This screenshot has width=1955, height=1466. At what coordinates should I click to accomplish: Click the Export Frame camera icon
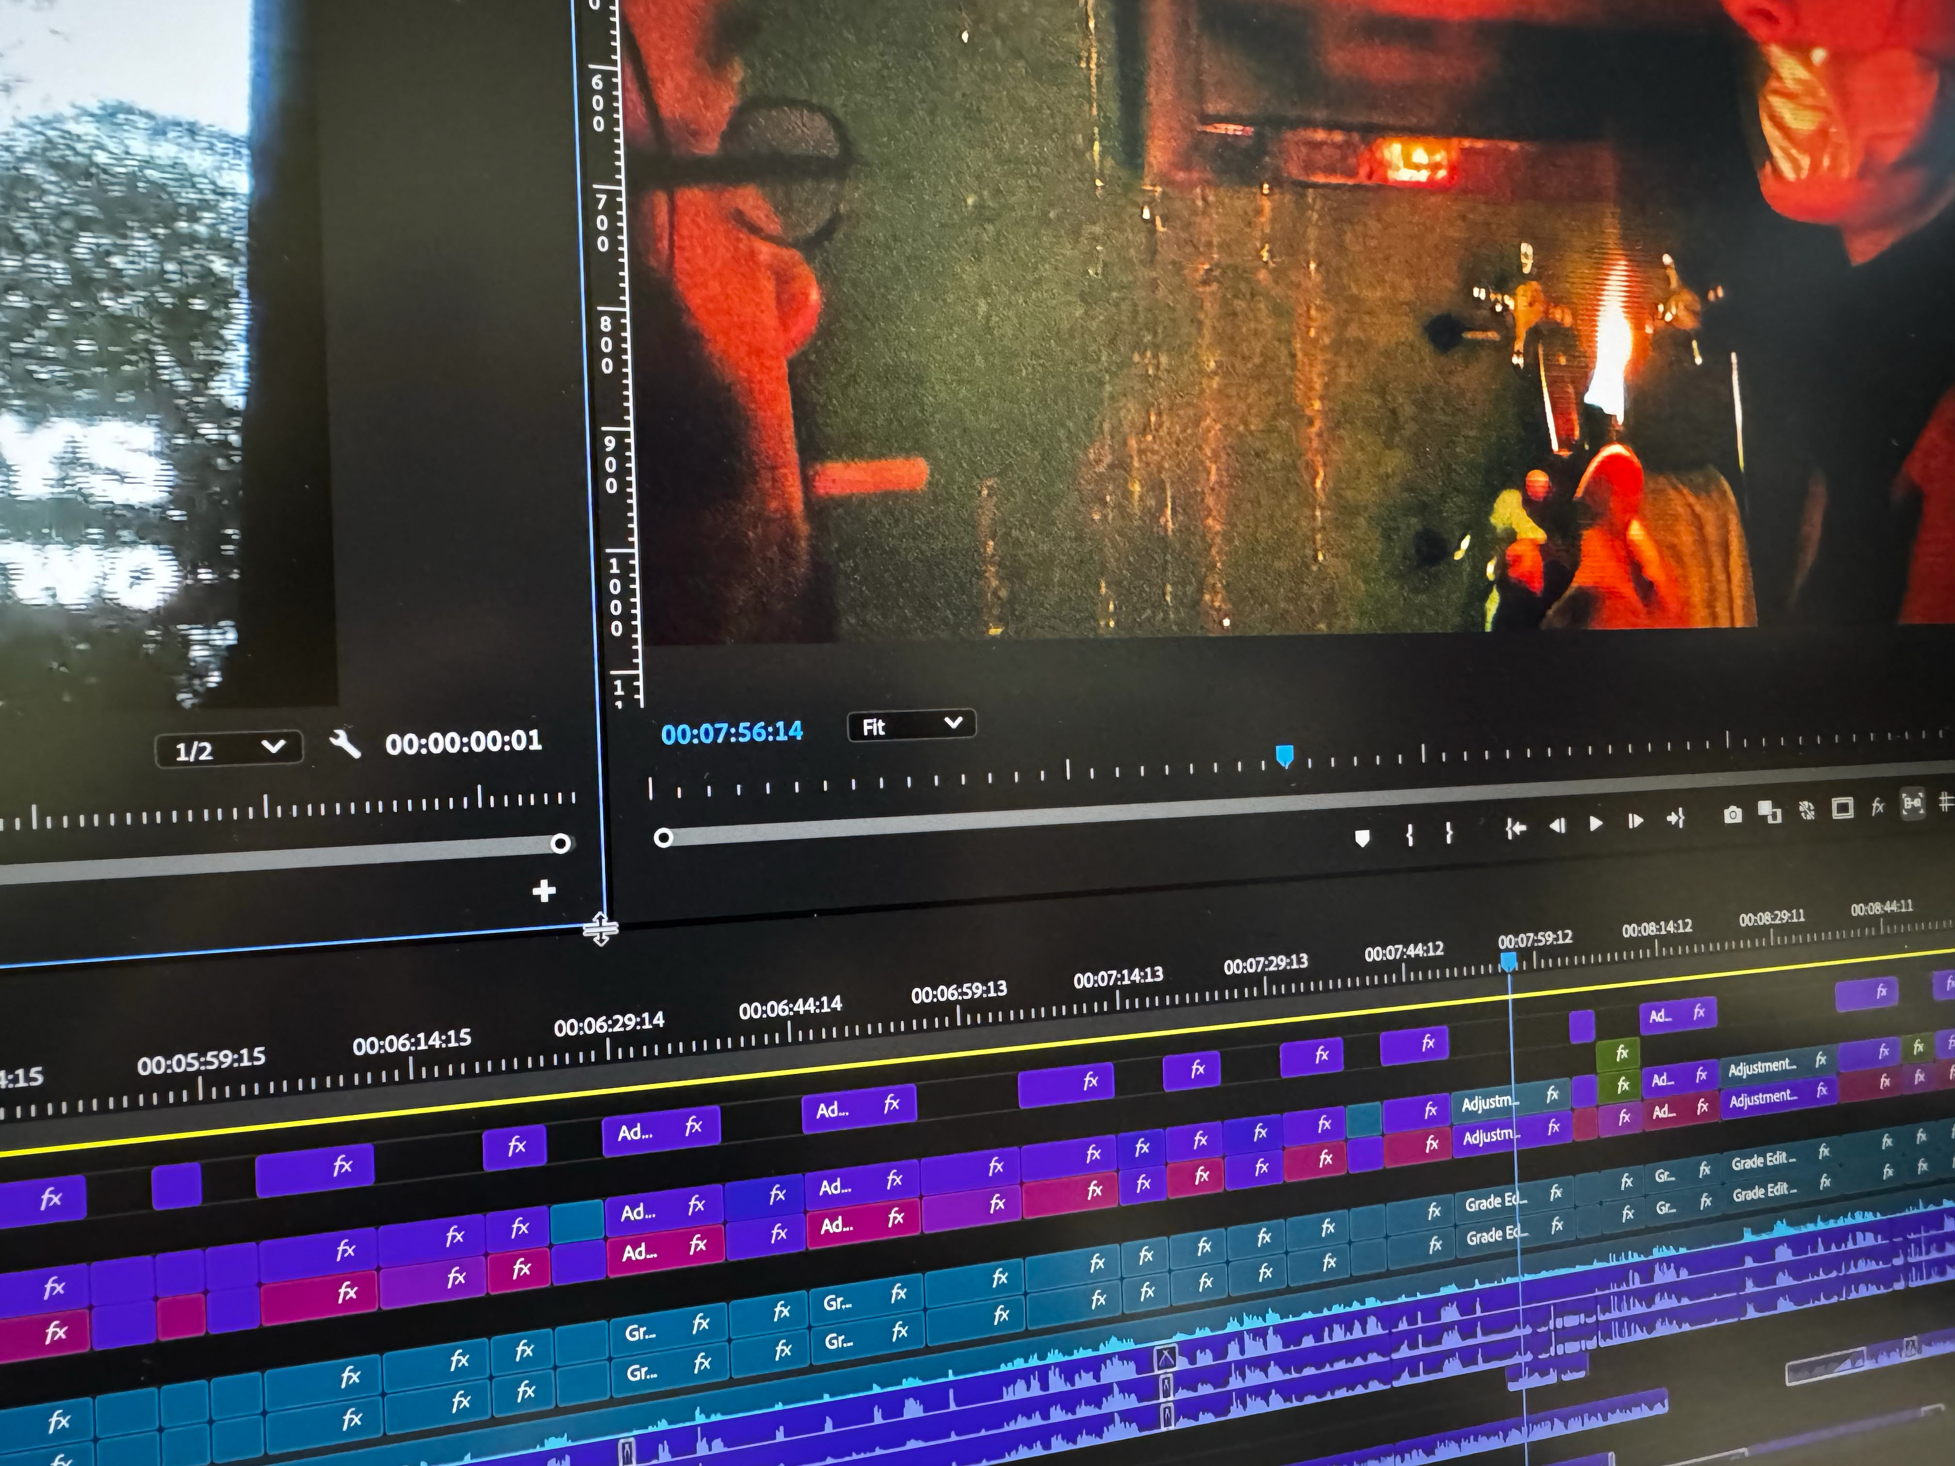[x=1732, y=815]
